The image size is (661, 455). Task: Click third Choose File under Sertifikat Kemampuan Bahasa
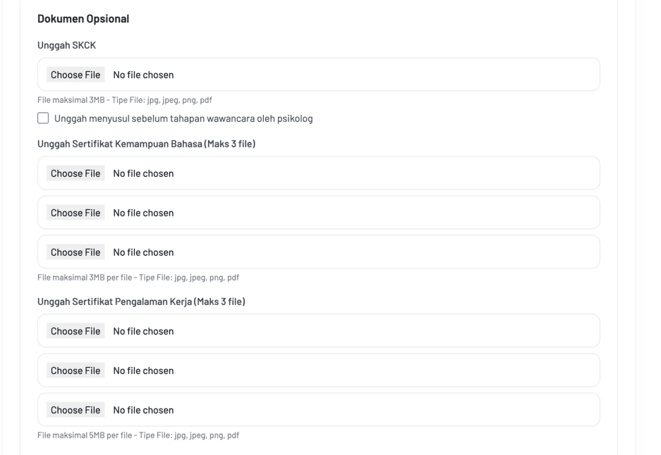[75, 252]
